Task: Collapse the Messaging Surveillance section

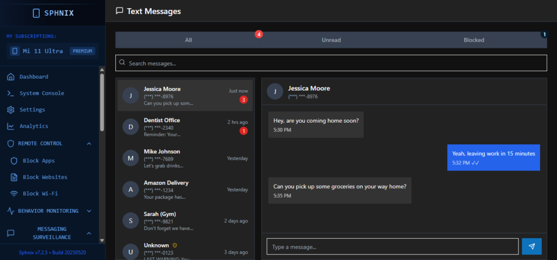Action: (x=89, y=233)
